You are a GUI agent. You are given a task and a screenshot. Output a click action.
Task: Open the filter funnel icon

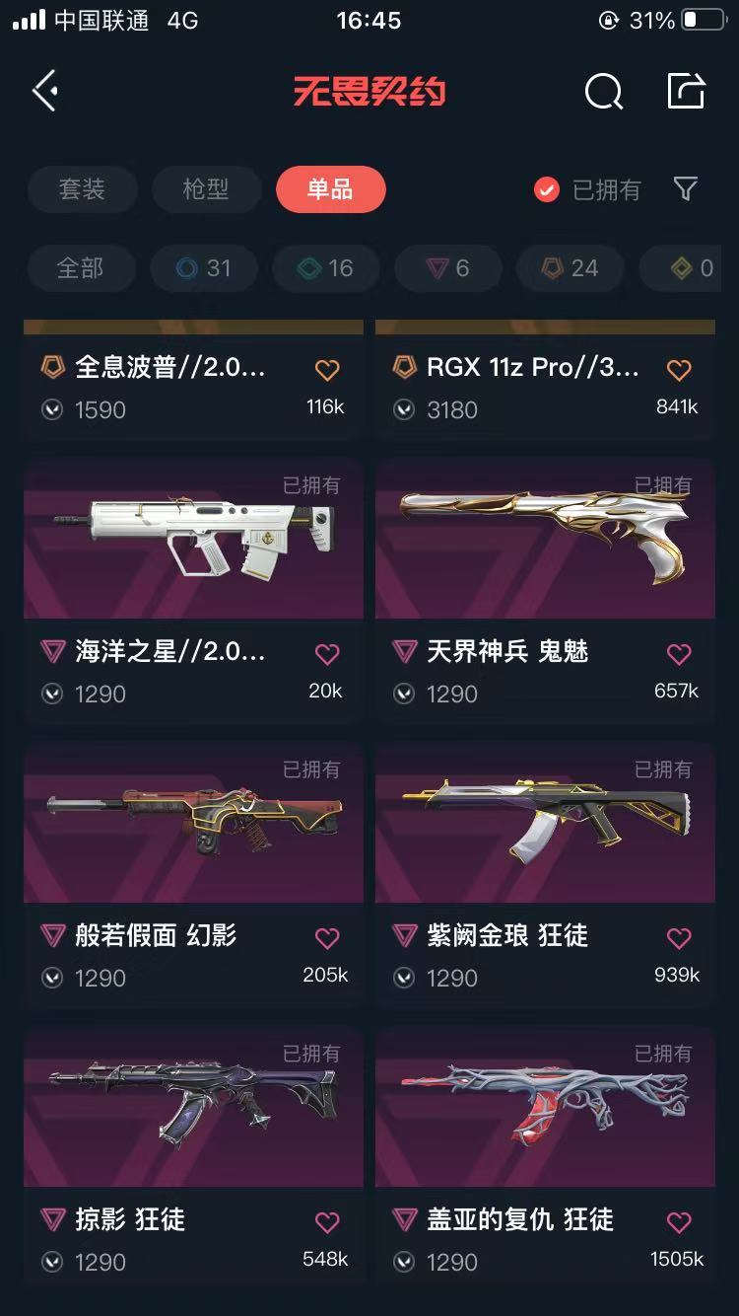click(x=686, y=188)
